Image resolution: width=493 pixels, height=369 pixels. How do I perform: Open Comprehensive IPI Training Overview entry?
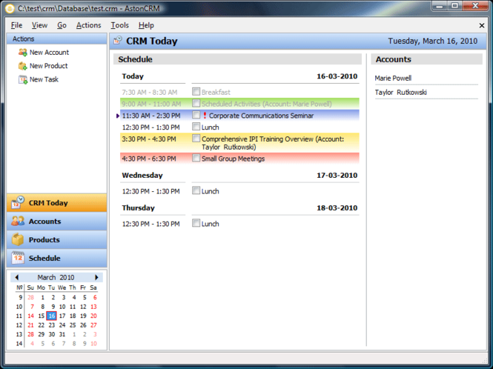[x=273, y=143]
